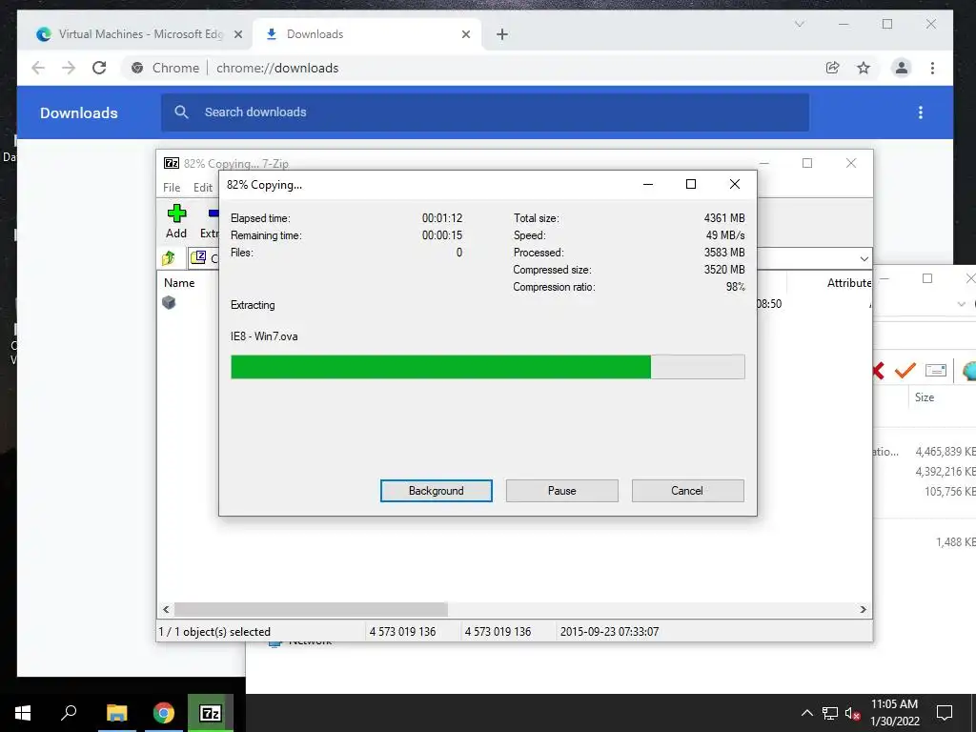Click the properties icon in right window toolbar
This screenshot has width=976, height=732.
tap(936, 371)
